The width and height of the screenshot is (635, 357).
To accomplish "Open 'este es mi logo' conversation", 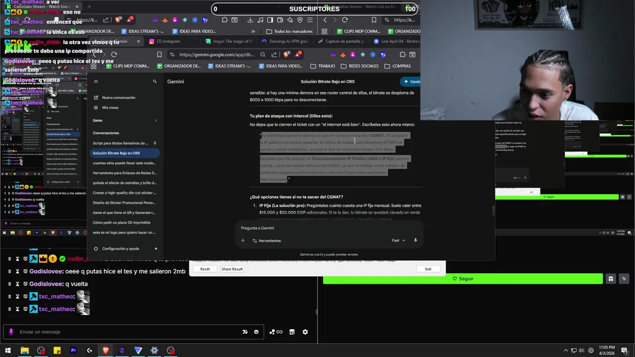I will (124, 233).
